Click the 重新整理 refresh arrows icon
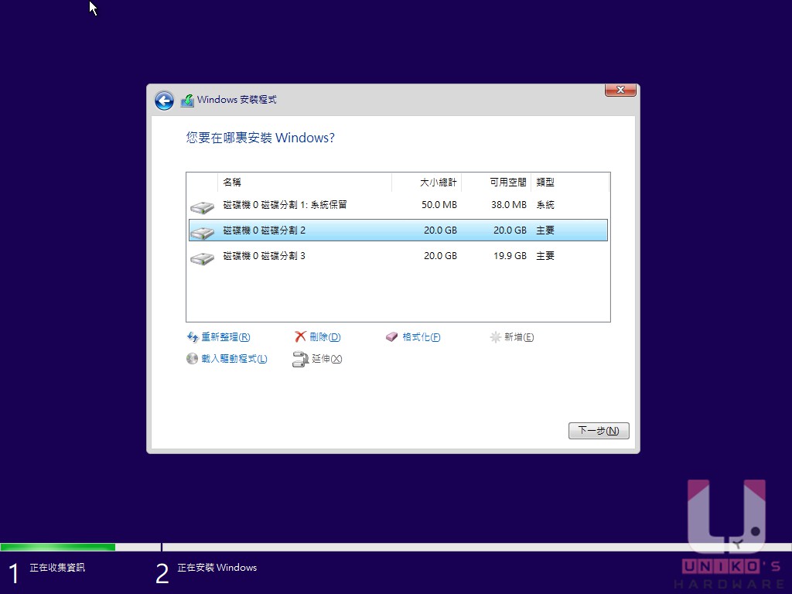Screen dimensions: 792x594 click(193, 337)
